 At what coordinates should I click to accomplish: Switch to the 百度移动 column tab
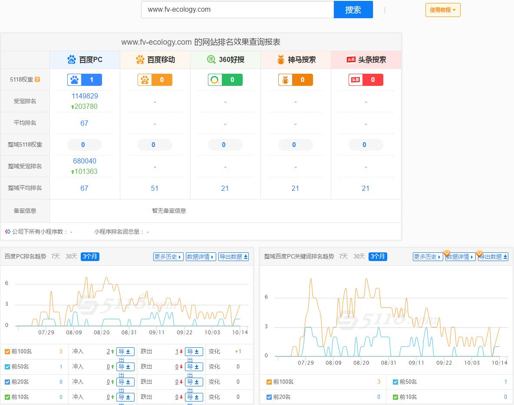click(155, 59)
